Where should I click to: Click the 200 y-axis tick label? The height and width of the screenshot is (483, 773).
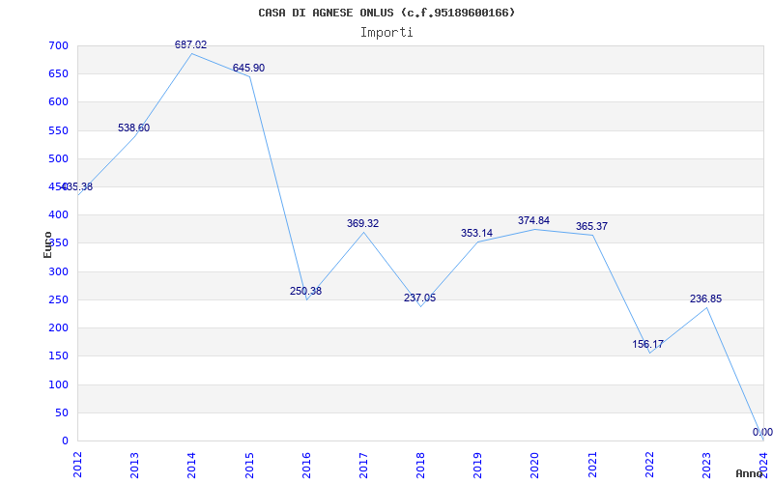pos(58,327)
